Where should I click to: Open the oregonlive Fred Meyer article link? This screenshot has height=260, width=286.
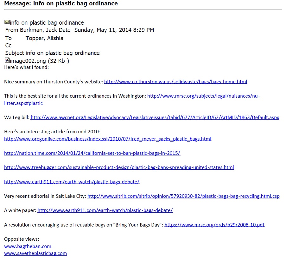tap(108, 139)
